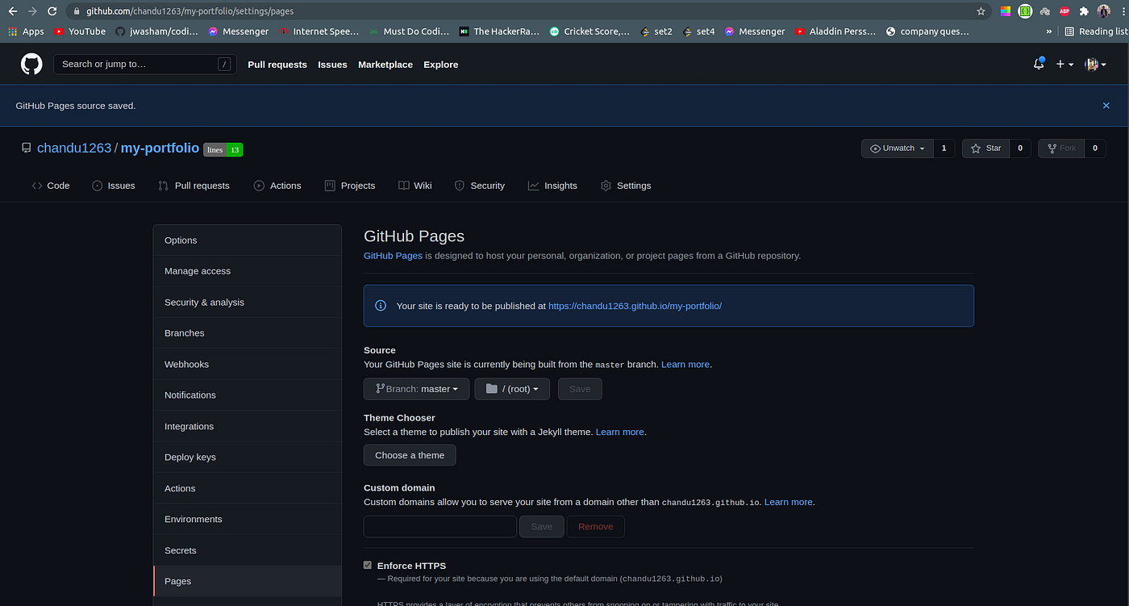
Task: Open Explore in top navigation
Action: click(x=441, y=65)
